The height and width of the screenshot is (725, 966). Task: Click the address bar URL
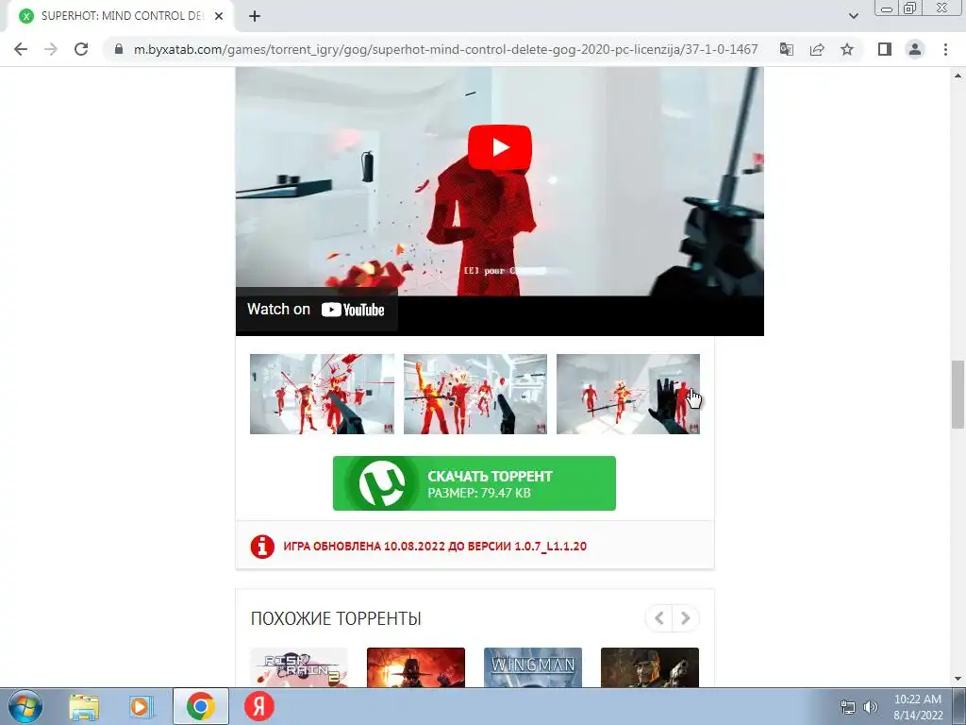tap(445, 49)
